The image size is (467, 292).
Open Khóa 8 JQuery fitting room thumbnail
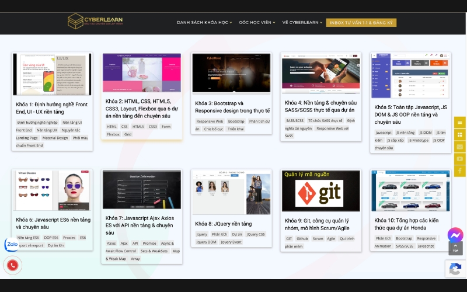[x=231, y=193]
